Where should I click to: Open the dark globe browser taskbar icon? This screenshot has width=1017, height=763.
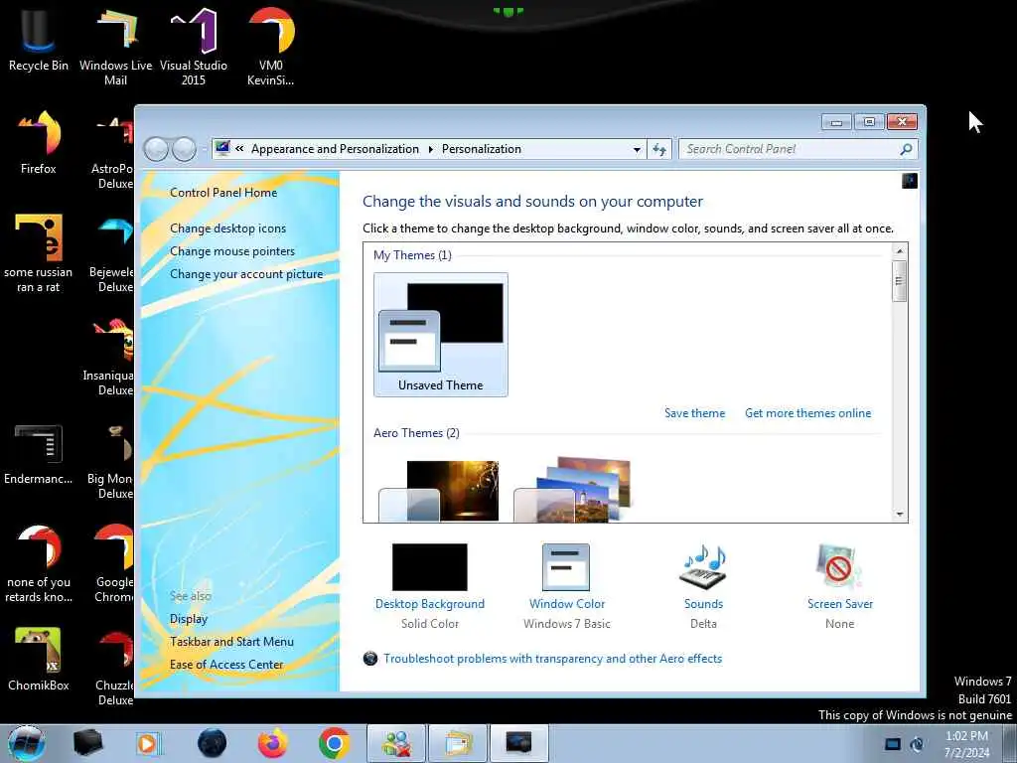[x=213, y=743]
